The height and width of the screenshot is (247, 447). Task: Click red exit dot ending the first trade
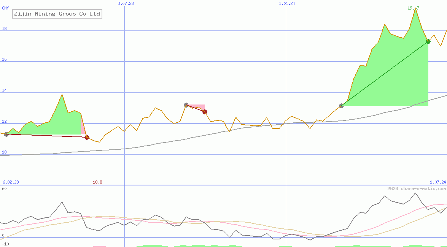[x=87, y=137]
